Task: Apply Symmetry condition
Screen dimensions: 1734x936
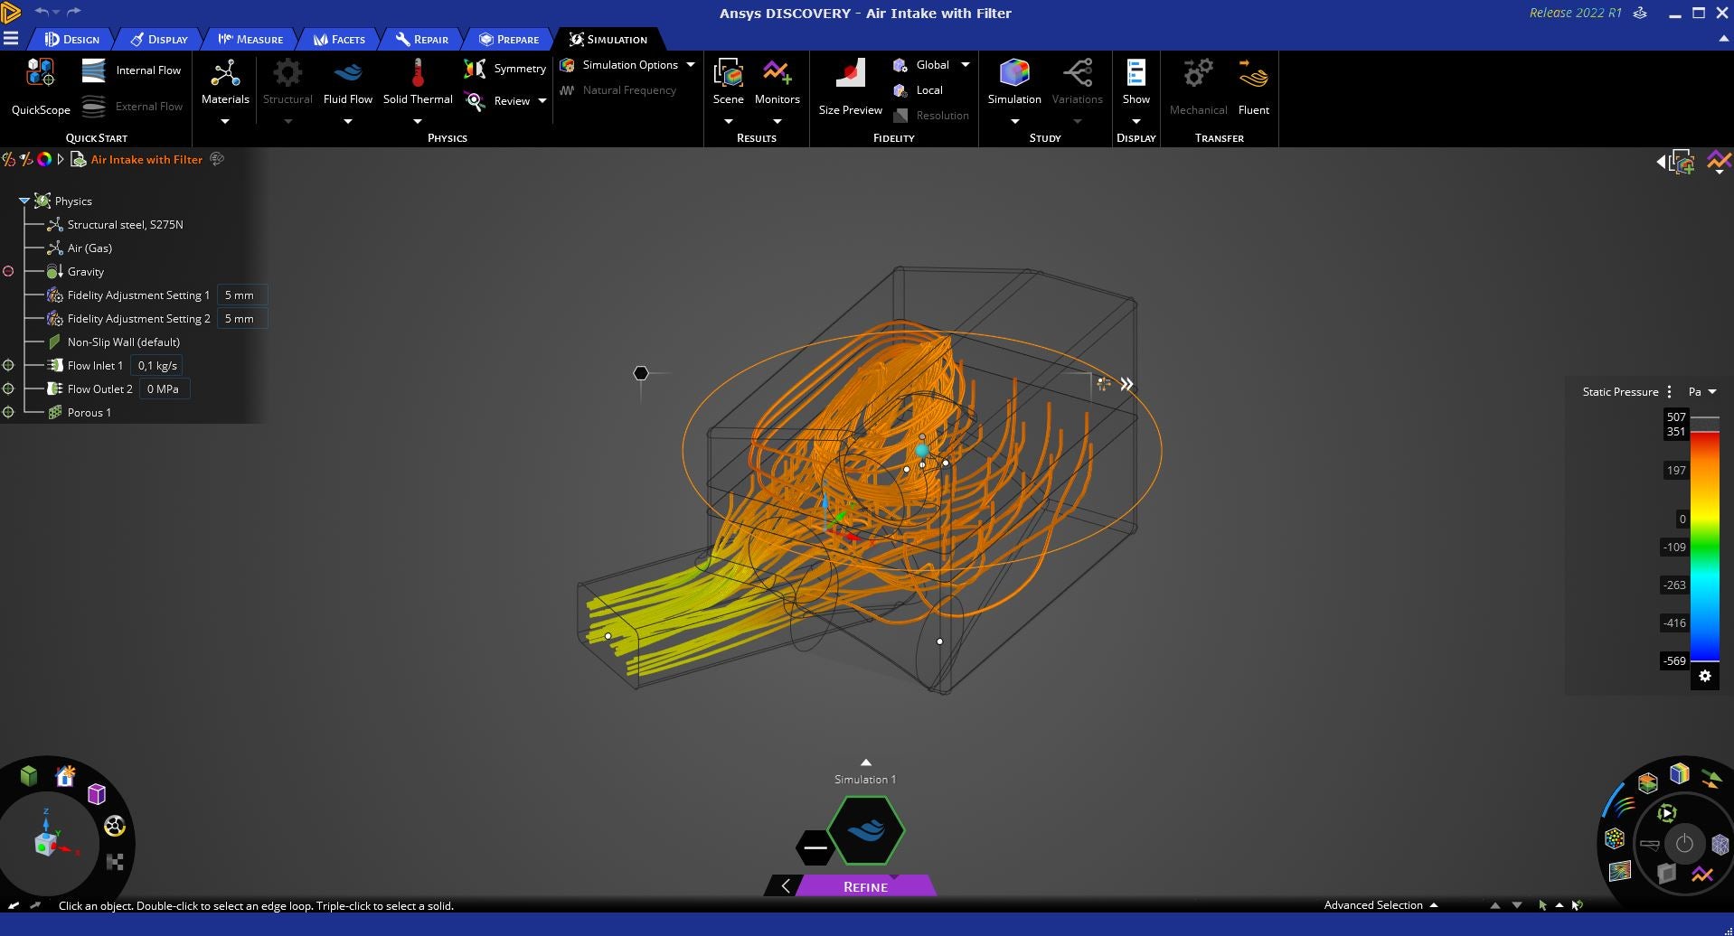Action: pos(504,69)
